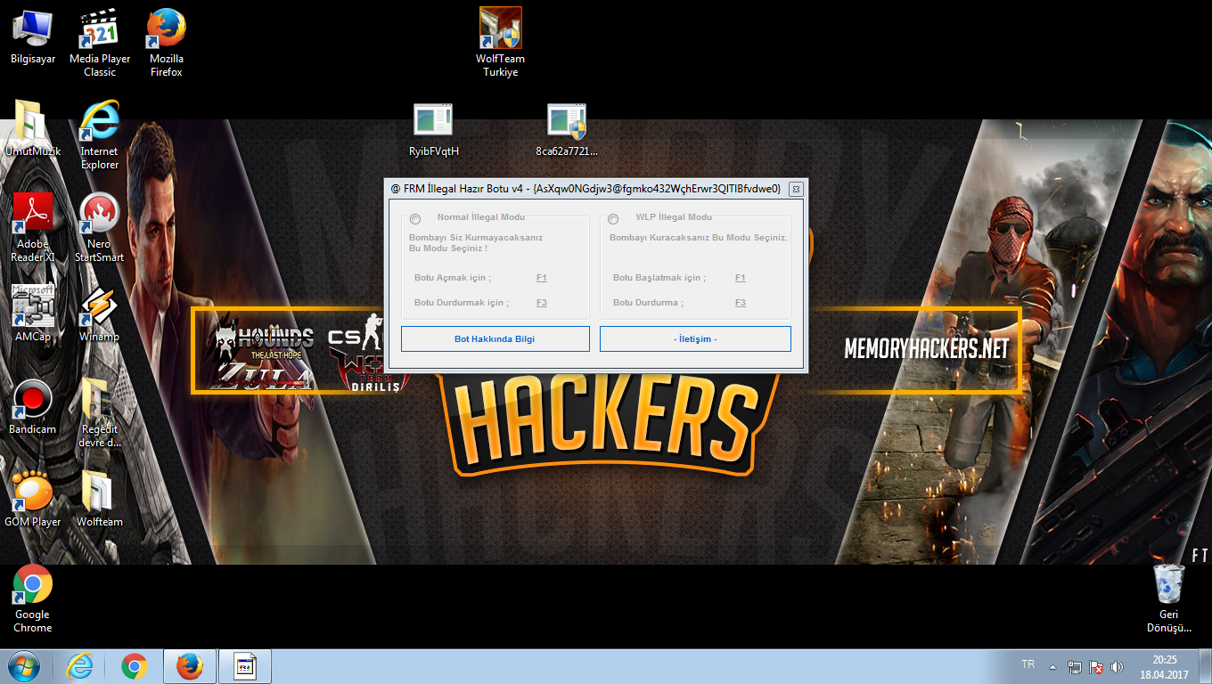Switch to the bot program taskbar button
Screen dimensions: 1212x684
pos(245,666)
